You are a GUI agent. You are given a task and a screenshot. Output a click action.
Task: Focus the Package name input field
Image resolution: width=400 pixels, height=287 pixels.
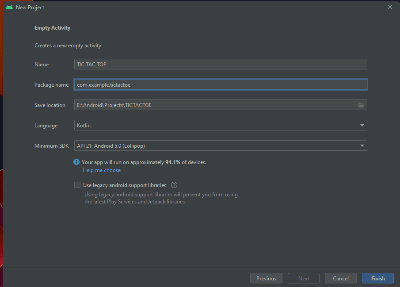click(221, 84)
